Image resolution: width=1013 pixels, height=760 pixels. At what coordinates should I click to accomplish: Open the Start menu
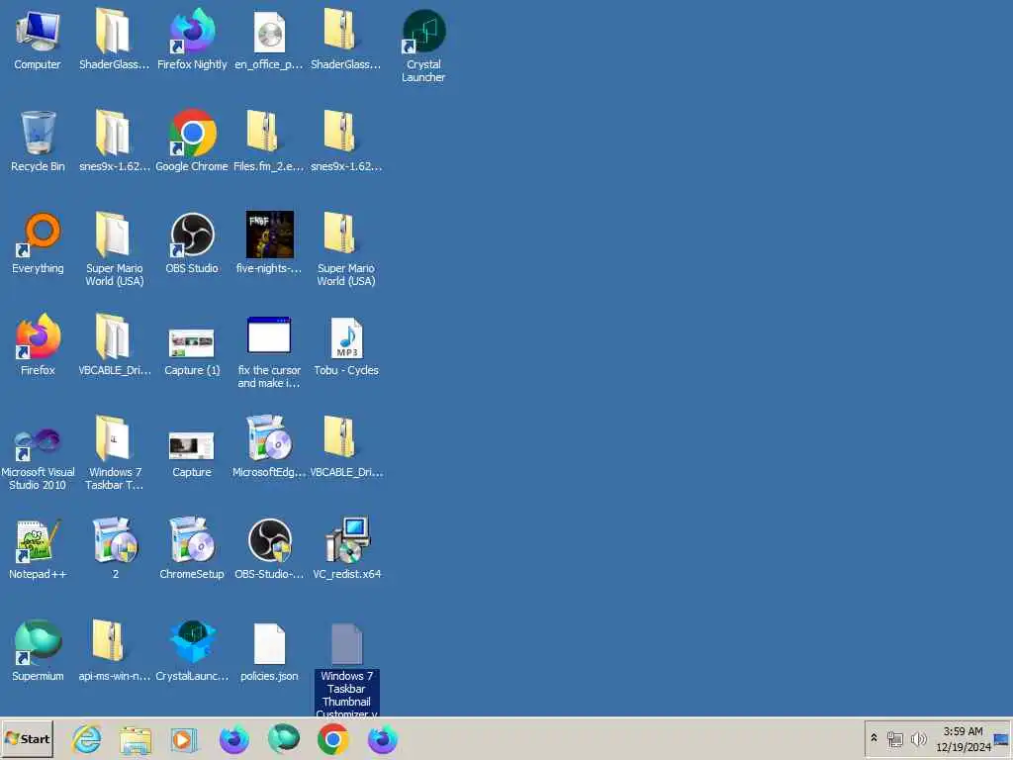(x=27, y=739)
